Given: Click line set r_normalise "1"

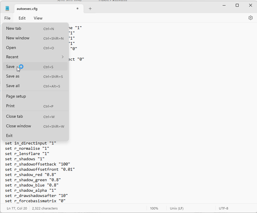Looking at the screenshot, I should [x=27, y=148].
